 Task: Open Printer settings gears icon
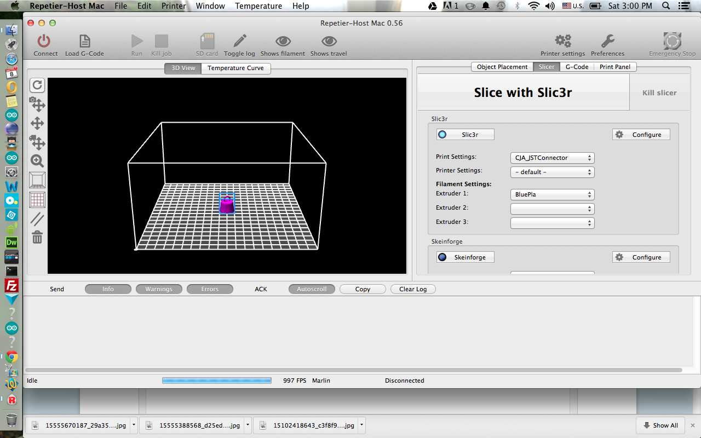(563, 41)
